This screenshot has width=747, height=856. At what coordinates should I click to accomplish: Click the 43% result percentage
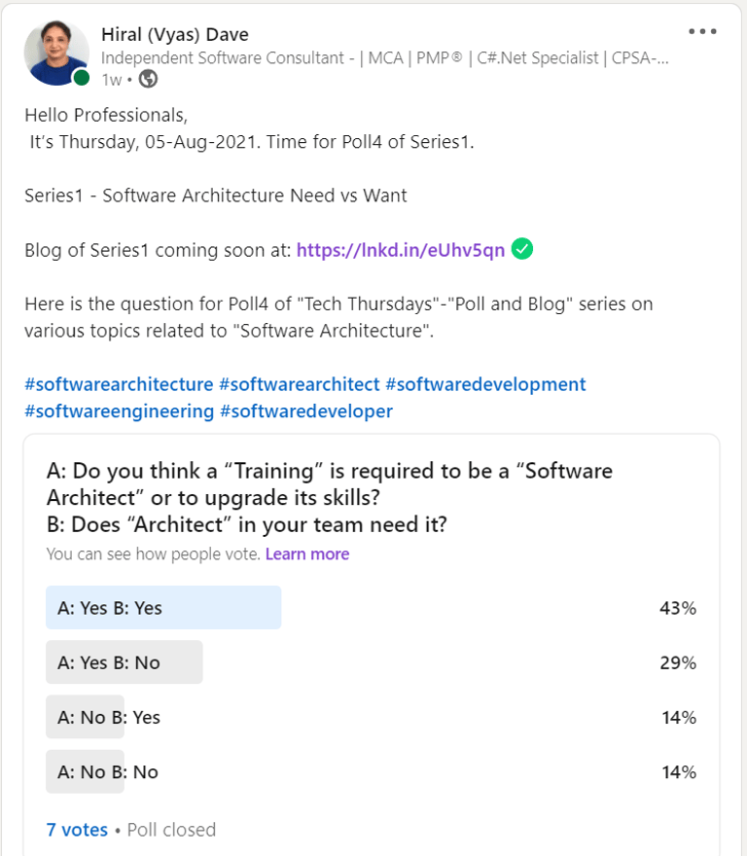pos(678,608)
